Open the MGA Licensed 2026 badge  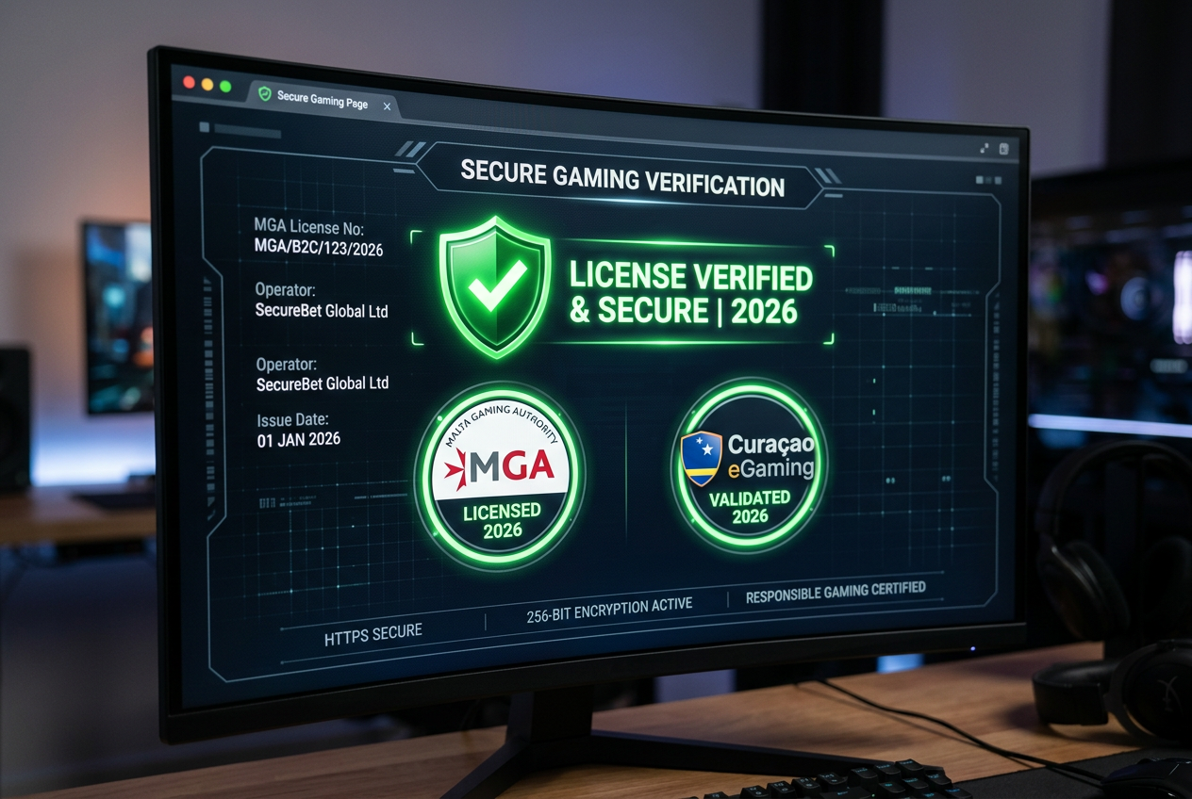point(500,477)
